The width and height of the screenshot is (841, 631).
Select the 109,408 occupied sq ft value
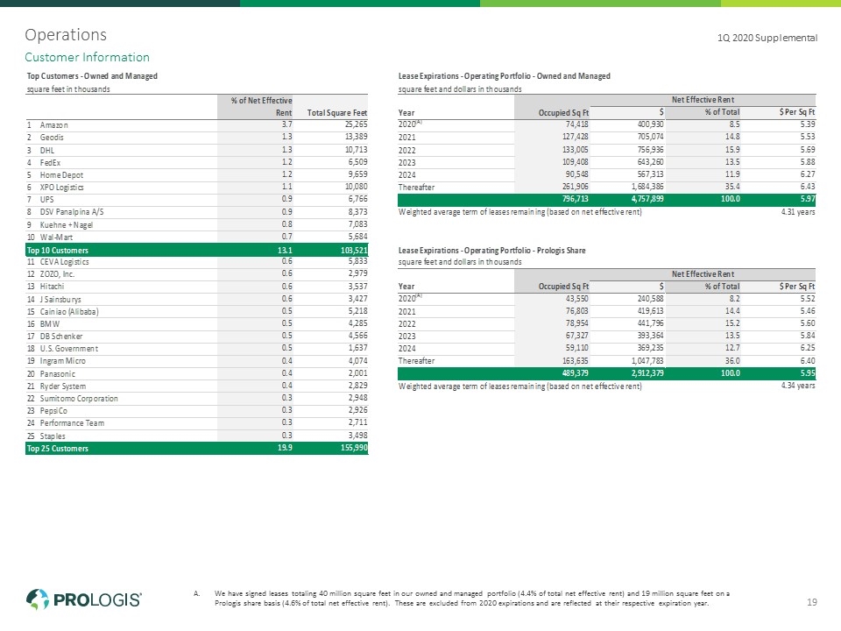coord(575,162)
